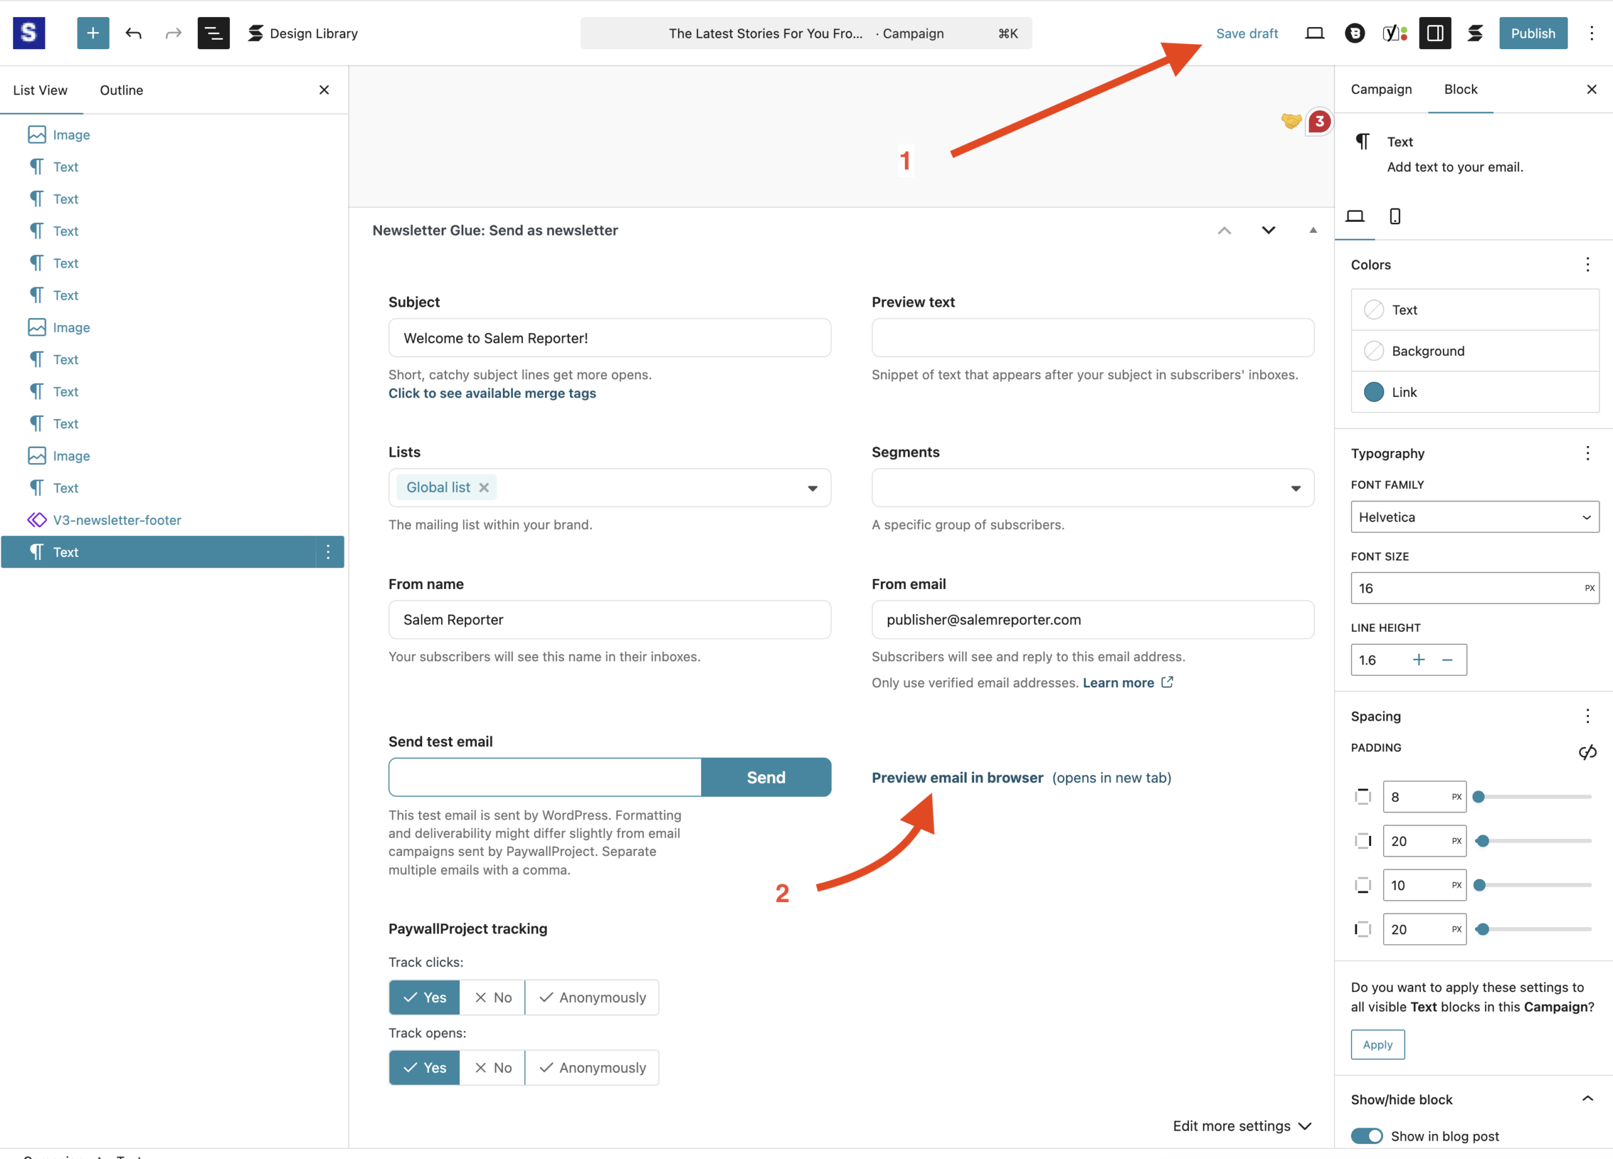Open the Segments dropdown
The height and width of the screenshot is (1159, 1613).
(x=1093, y=488)
